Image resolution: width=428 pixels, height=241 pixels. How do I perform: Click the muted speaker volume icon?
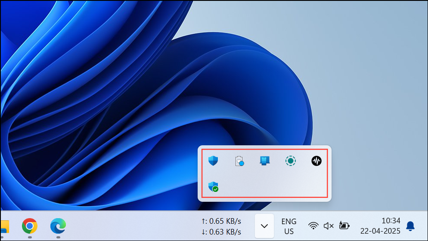(x=329, y=226)
